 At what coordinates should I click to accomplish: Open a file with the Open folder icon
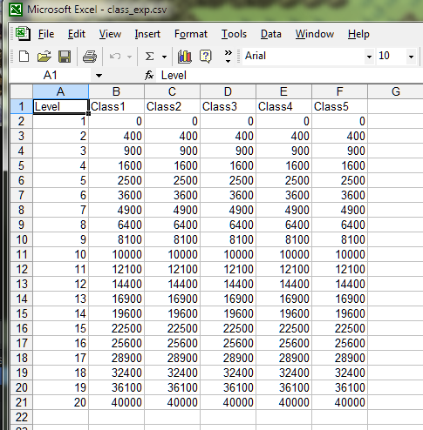(44, 56)
